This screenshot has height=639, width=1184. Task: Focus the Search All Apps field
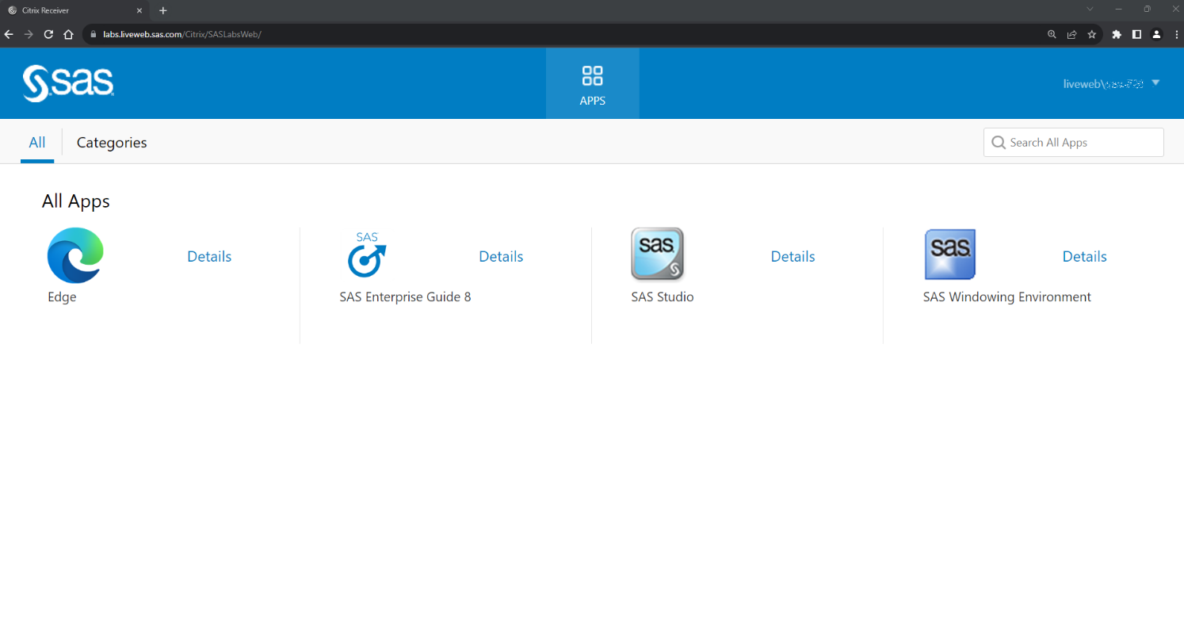pos(1074,143)
